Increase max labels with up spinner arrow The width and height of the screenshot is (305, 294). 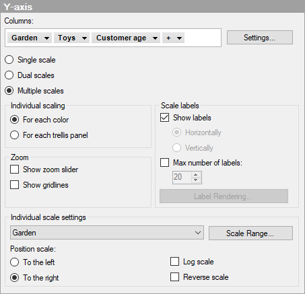point(196,175)
